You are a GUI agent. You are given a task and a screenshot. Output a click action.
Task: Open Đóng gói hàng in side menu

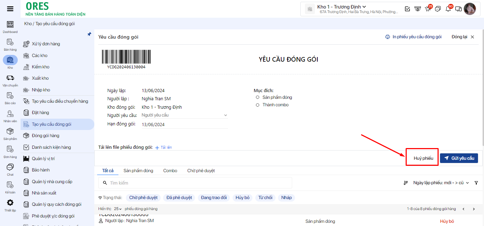pyautogui.click(x=45, y=136)
